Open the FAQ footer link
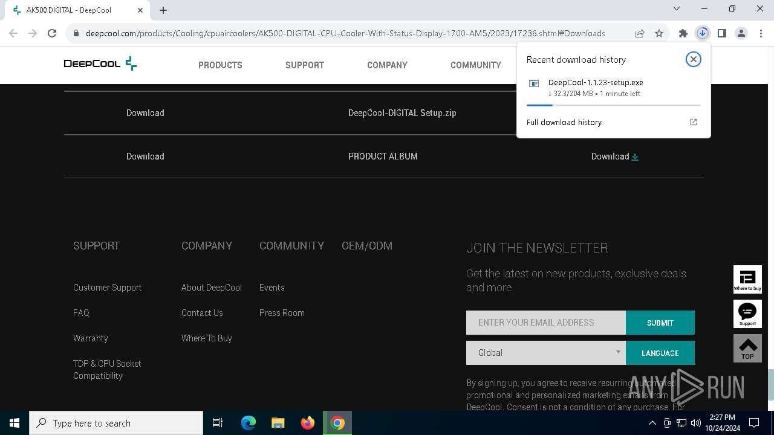 pos(81,313)
